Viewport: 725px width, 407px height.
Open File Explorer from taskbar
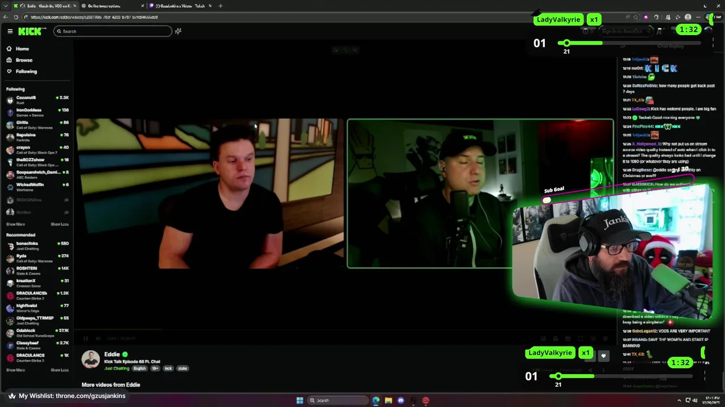(389, 400)
